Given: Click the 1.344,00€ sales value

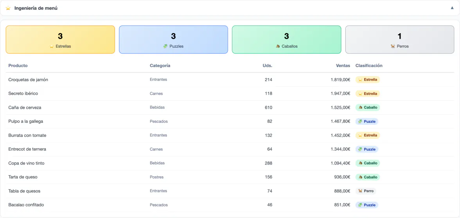Looking at the screenshot, I should pos(340,149).
